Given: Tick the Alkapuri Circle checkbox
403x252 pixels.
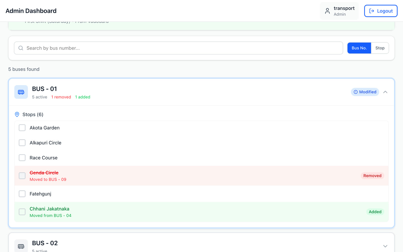Looking at the screenshot, I should [22, 143].
